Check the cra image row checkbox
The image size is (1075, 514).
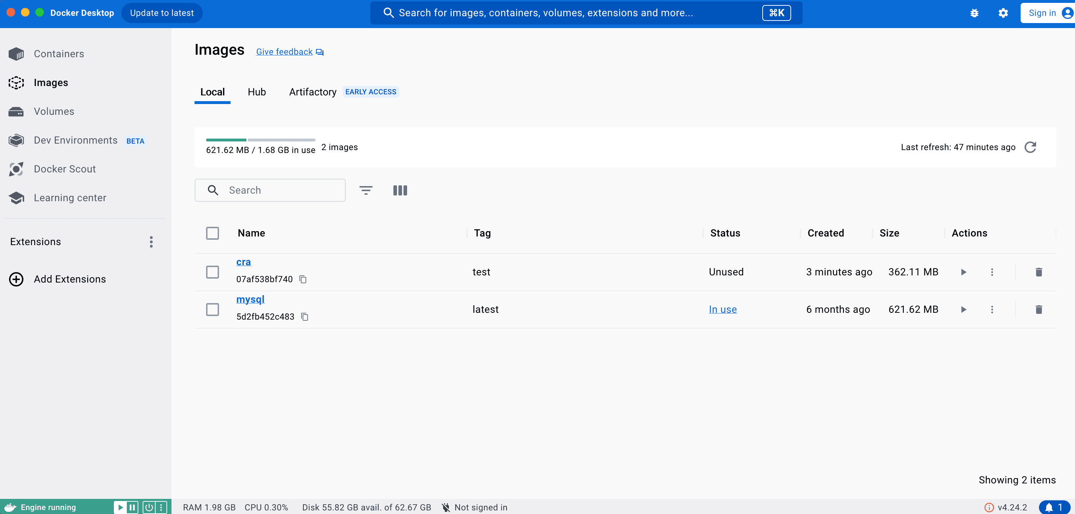(213, 272)
